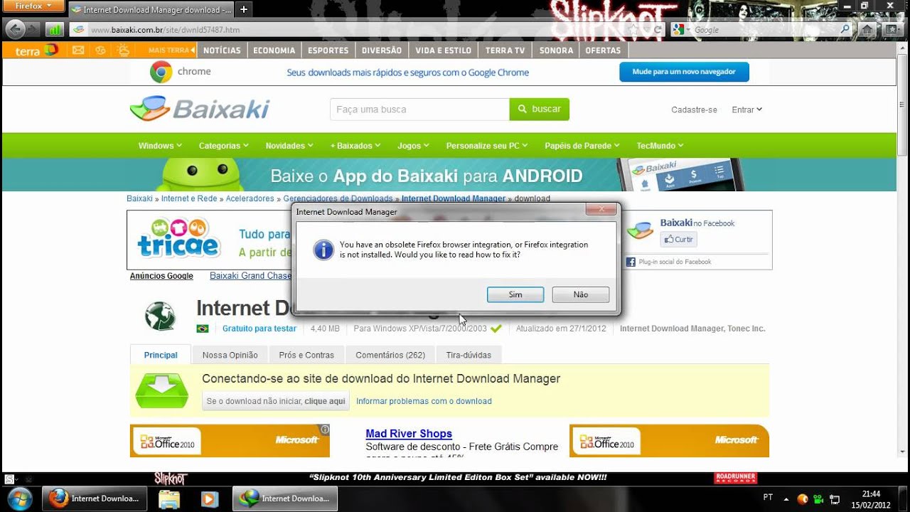The height and width of the screenshot is (512, 910).
Task: Open the bookmarks menu dropdown button
Action: point(892,30)
